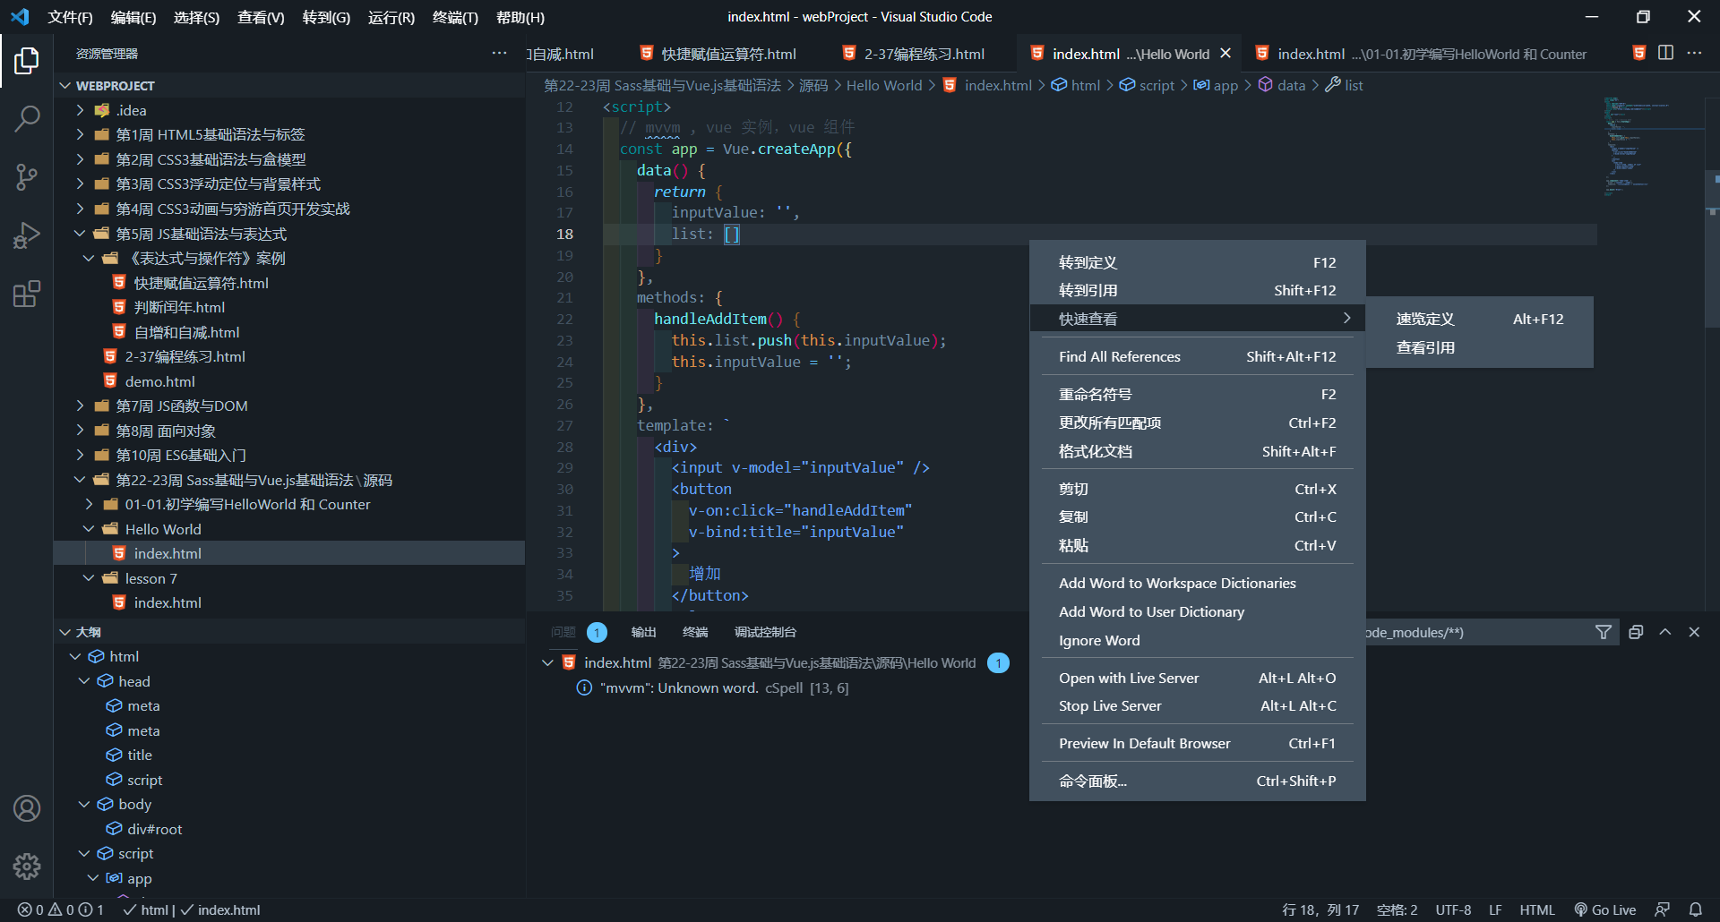The height and width of the screenshot is (922, 1720).
Task: Click UTF-8 encoding in status bar
Action: pos(1453,909)
